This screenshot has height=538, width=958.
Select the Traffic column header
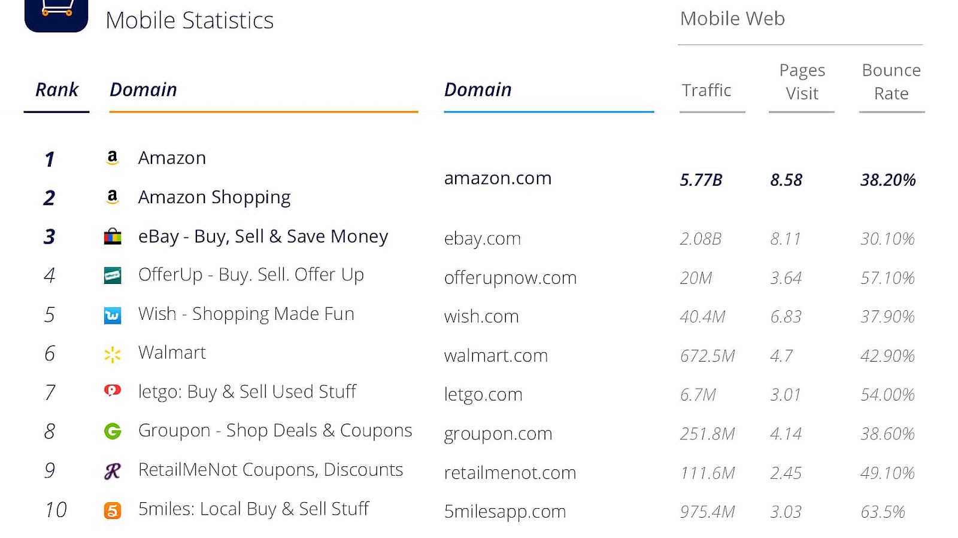pyautogui.click(x=707, y=90)
